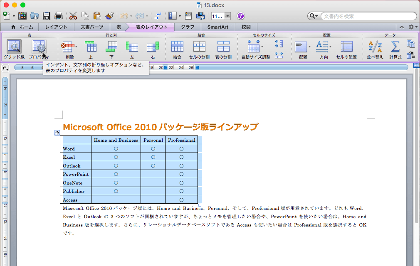Click the Home and Business header cell
Screen dimensions: 420x266
click(116, 140)
